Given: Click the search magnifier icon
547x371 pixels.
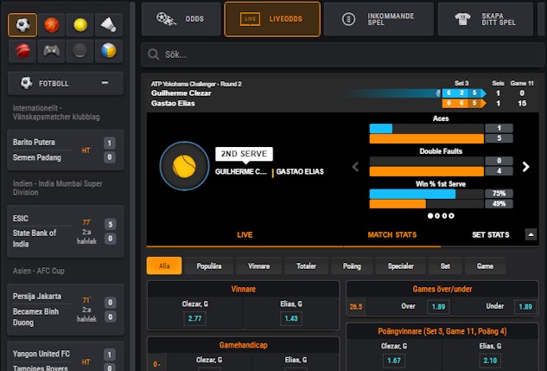Looking at the screenshot, I should tap(153, 54).
